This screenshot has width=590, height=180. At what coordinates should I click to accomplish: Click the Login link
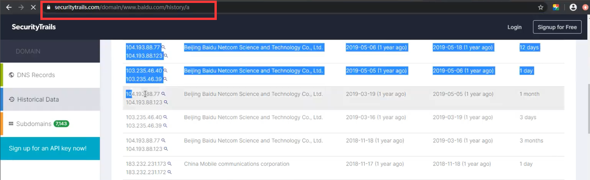click(x=514, y=27)
